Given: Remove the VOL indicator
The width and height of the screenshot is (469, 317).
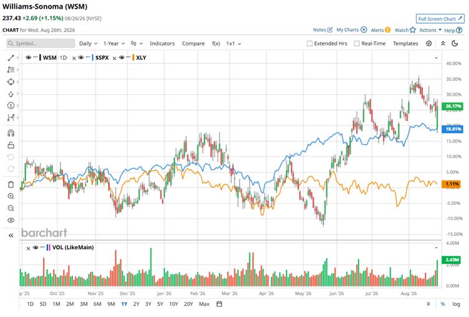Looking at the screenshot, I should [28, 248].
